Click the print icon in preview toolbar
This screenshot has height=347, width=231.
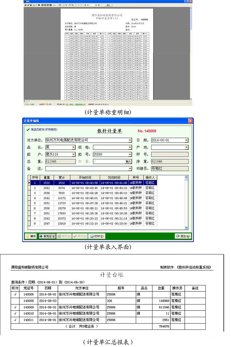click(25, 5)
